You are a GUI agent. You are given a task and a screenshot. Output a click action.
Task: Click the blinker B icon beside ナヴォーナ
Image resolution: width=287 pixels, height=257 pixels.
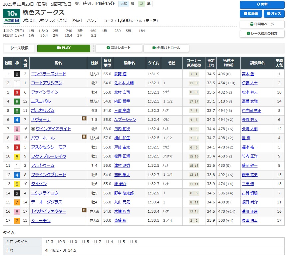click(x=84, y=118)
